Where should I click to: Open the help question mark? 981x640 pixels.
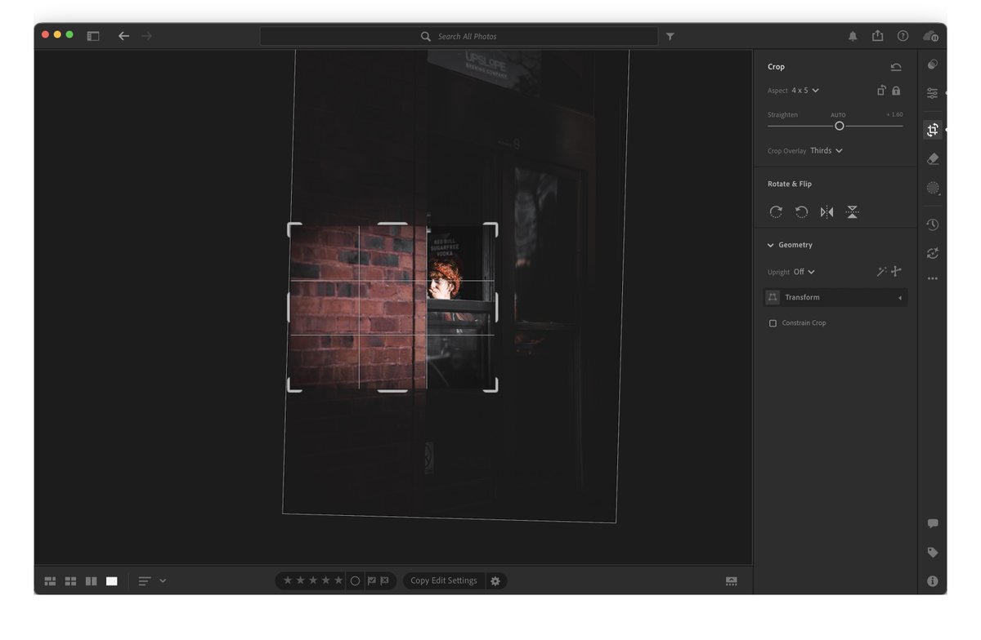pos(903,36)
